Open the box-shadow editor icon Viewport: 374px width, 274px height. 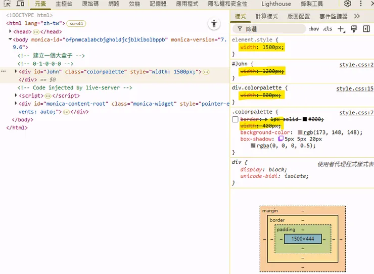click(280, 139)
